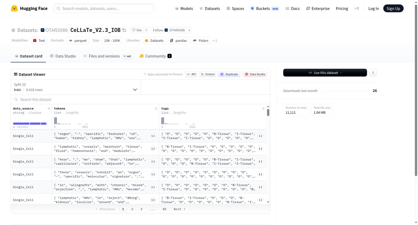Click the tokens lengths histogram
Viewport: 418px width, 225px height.
(x=71, y=121)
